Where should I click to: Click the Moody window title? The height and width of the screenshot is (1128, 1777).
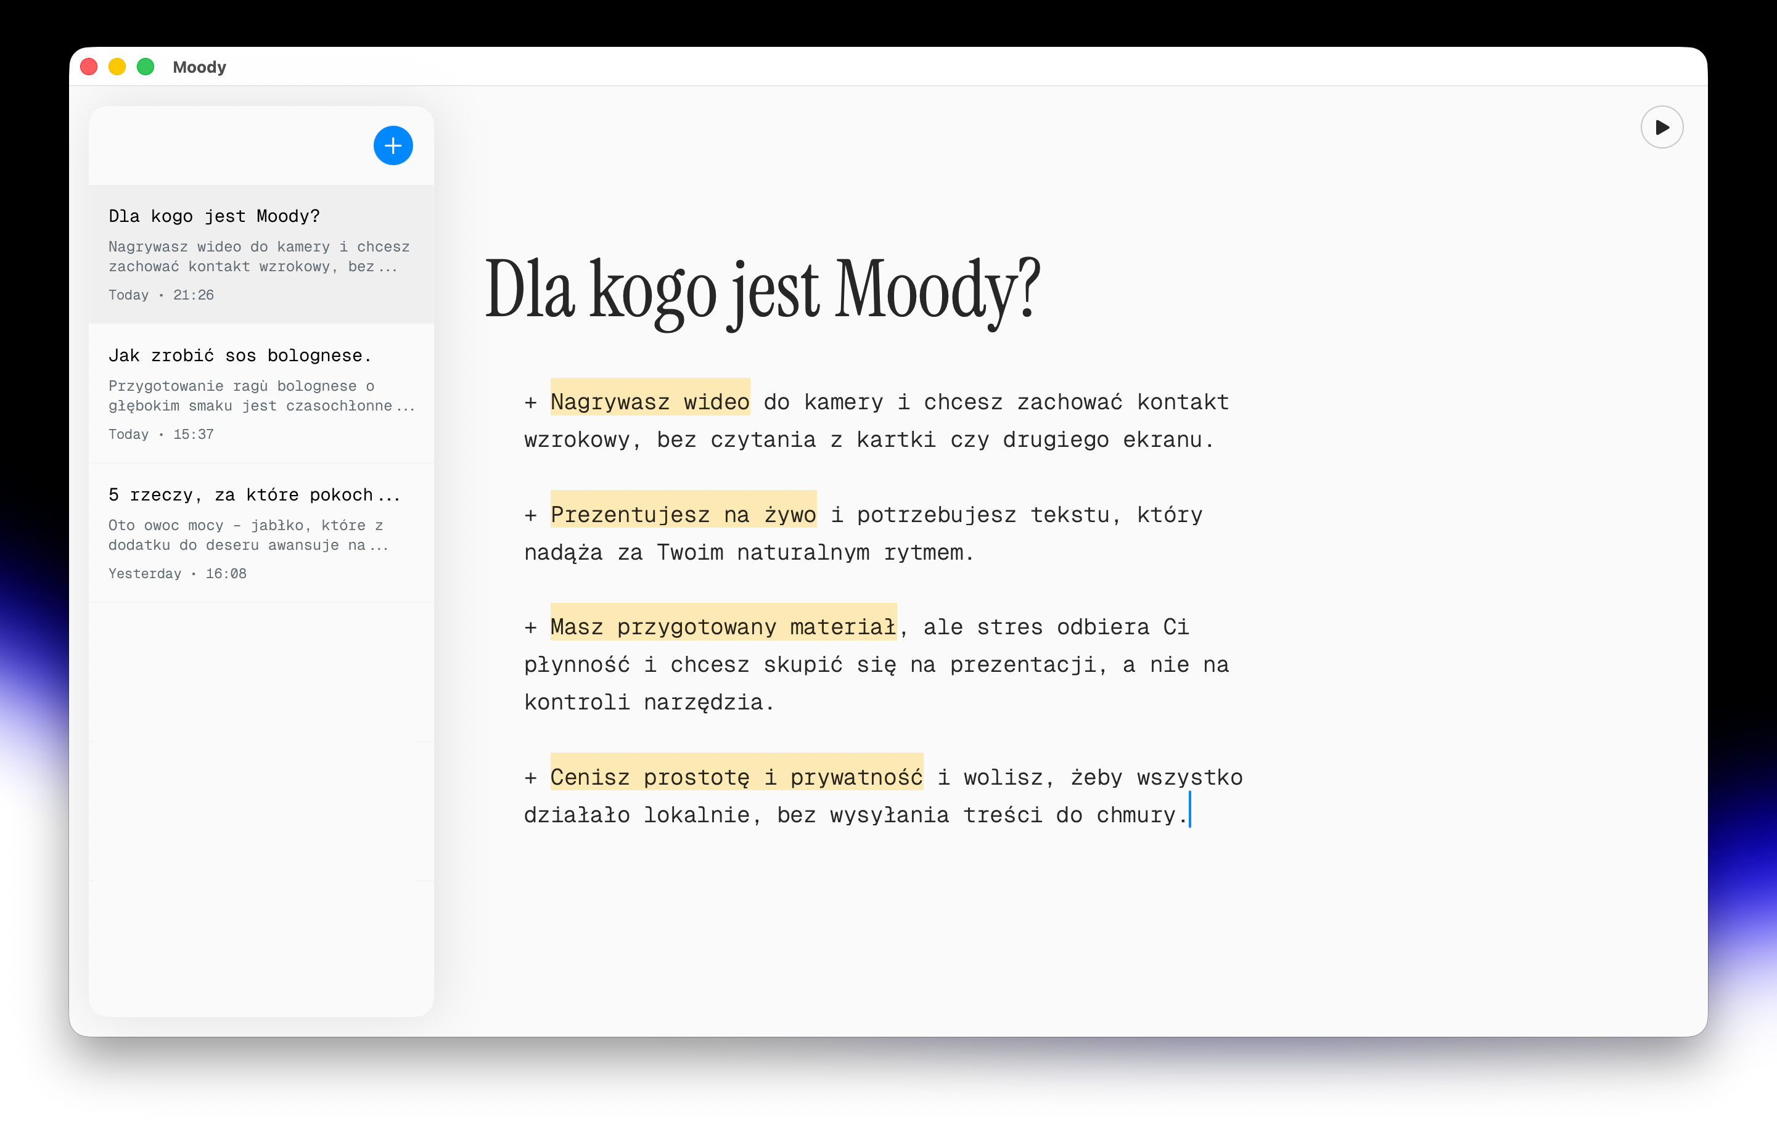[199, 67]
